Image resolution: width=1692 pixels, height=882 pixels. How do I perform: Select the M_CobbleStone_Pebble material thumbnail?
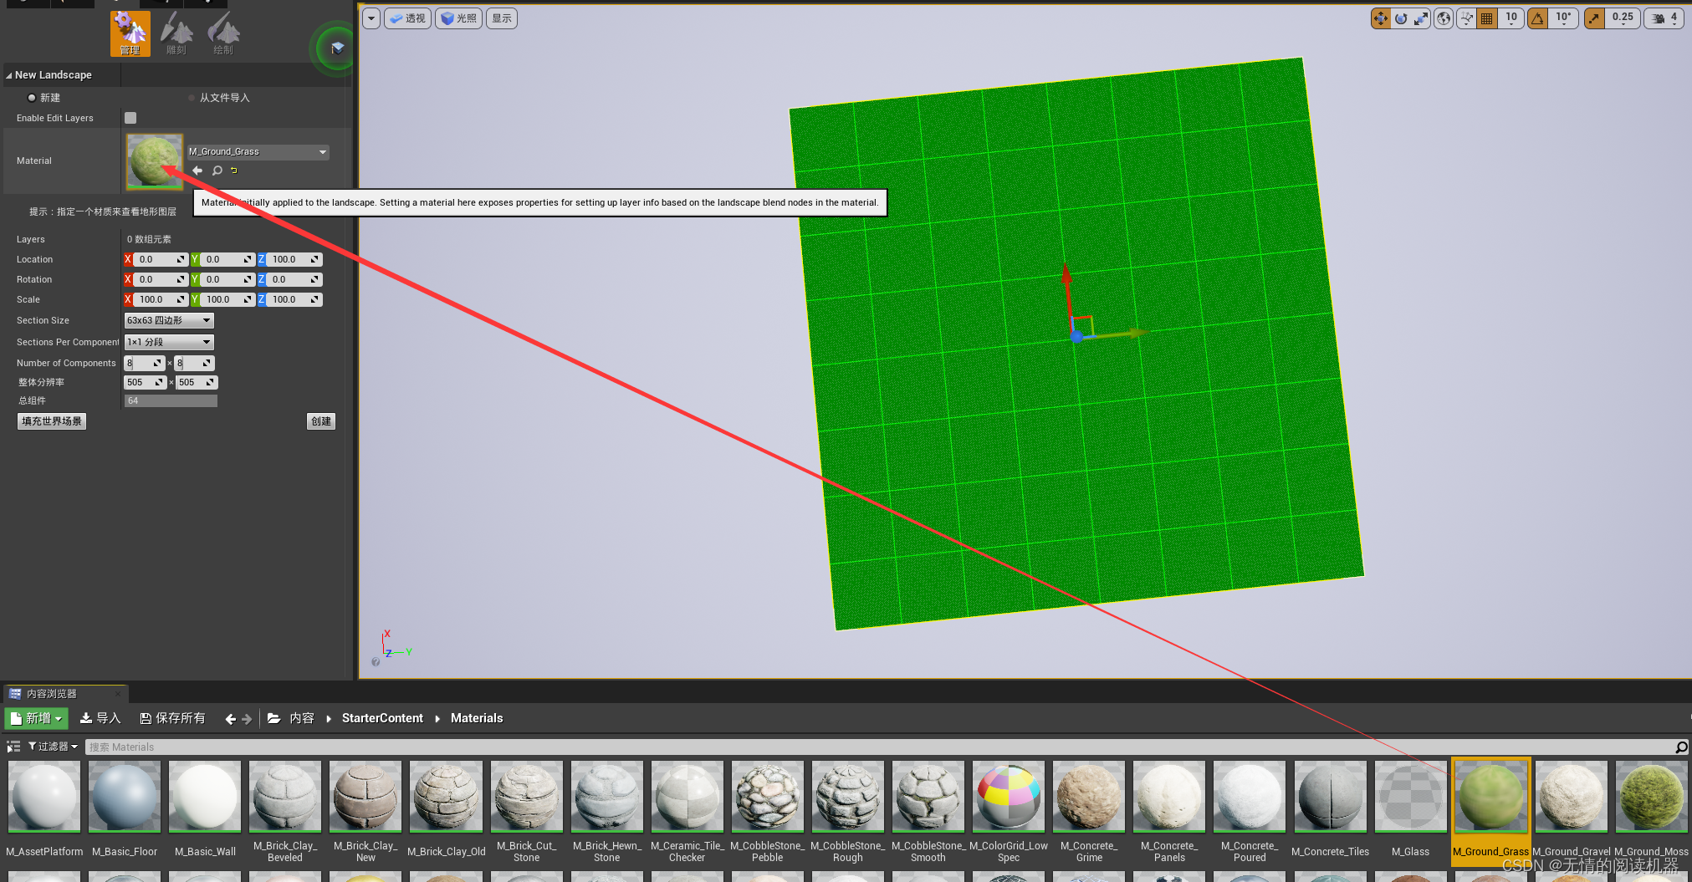pos(767,795)
